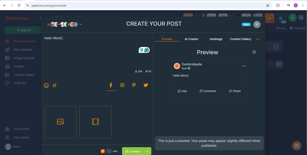This screenshot has width=307, height=155.
Task: Click the Hello World post text area
Action: [97, 53]
